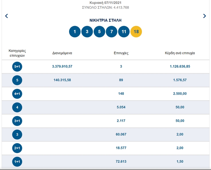Click the 1+1 category badge

[17, 162]
